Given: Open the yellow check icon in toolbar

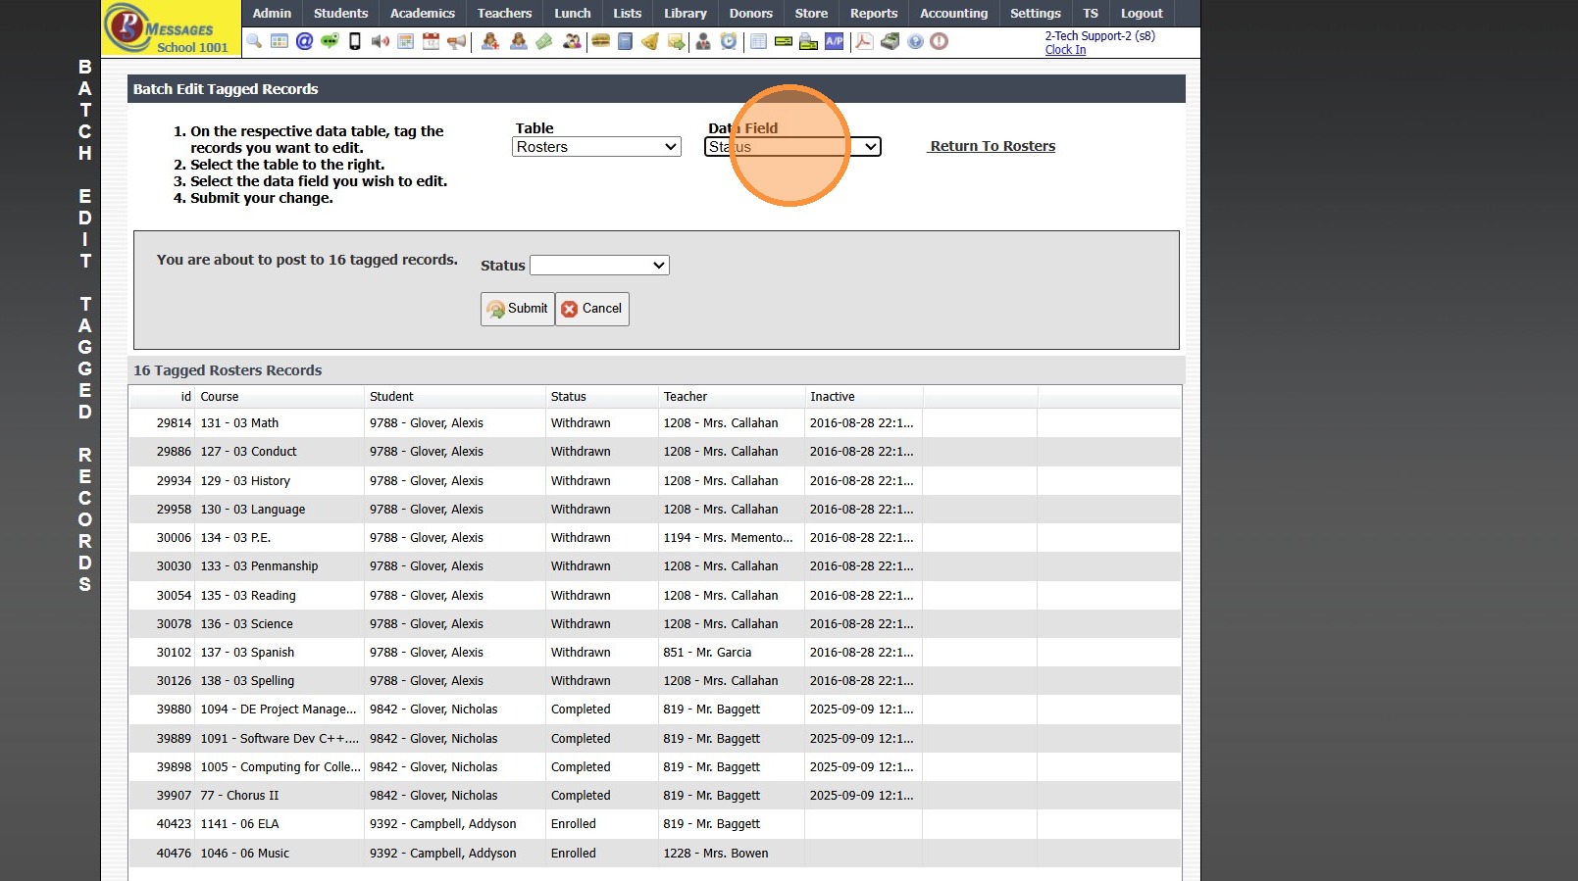Looking at the screenshot, I should coord(784,41).
